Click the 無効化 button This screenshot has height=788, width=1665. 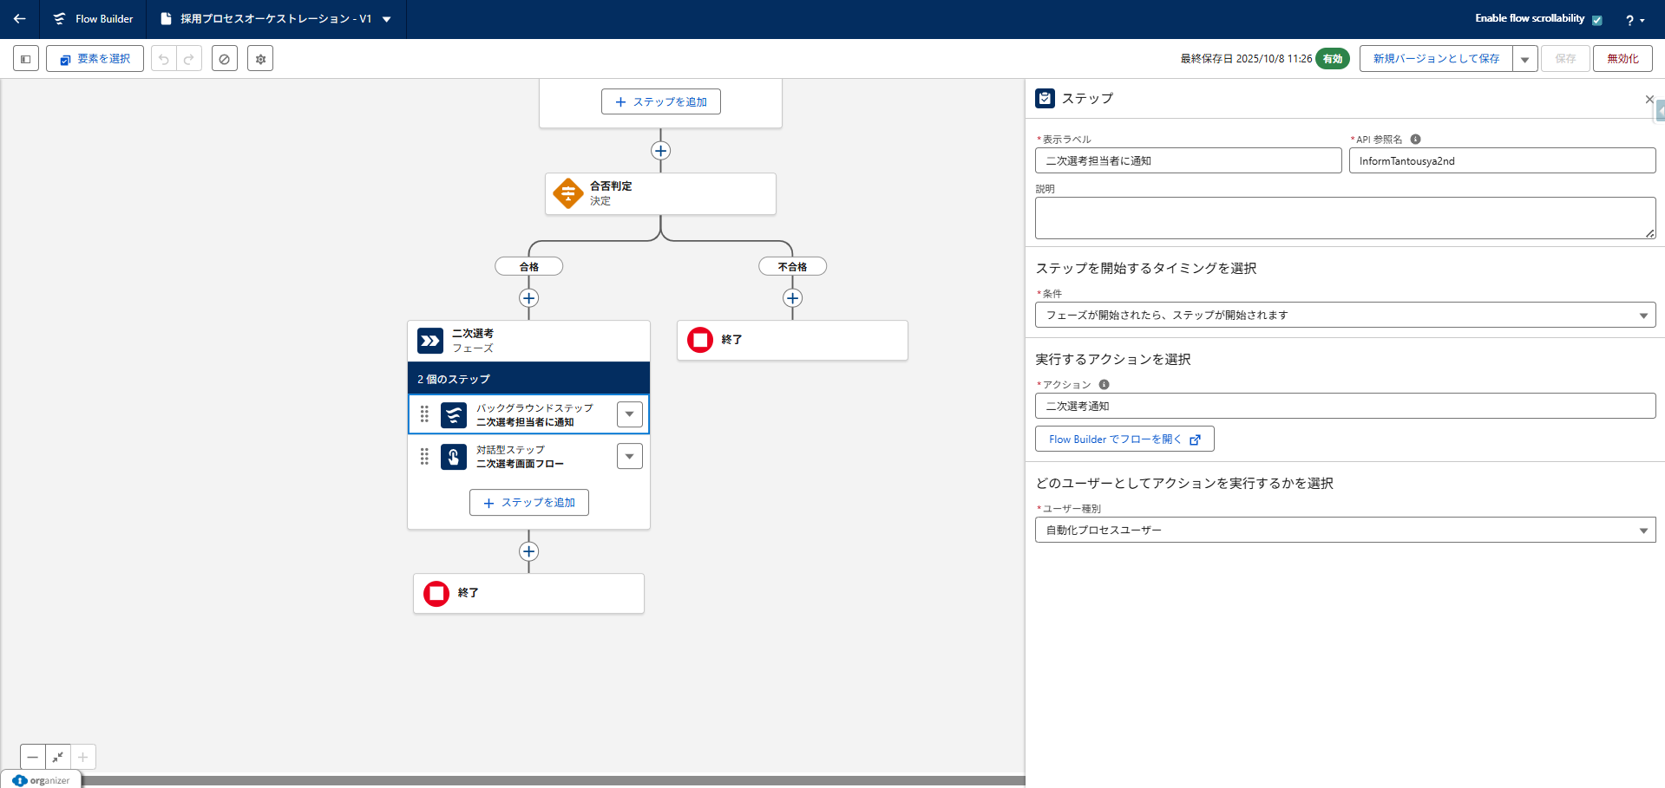click(x=1622, y=59)
